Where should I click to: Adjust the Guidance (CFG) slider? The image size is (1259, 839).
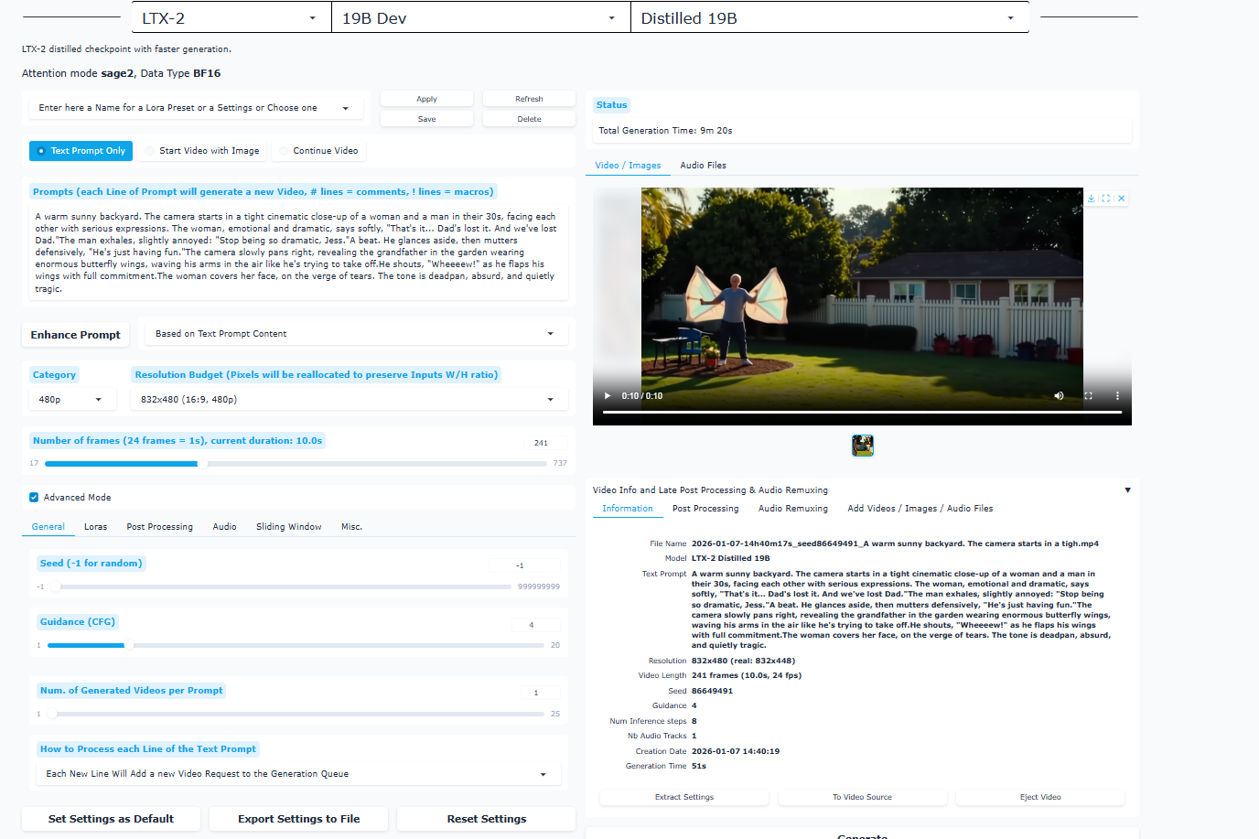point(297,645)
